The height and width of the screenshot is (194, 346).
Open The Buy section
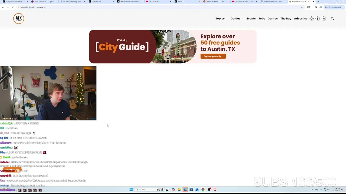(286, 19)
